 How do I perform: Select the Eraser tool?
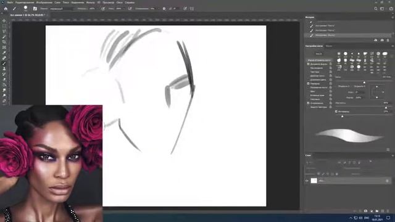4,80
